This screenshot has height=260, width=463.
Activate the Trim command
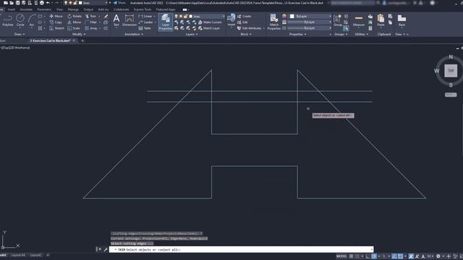(91, 16)
